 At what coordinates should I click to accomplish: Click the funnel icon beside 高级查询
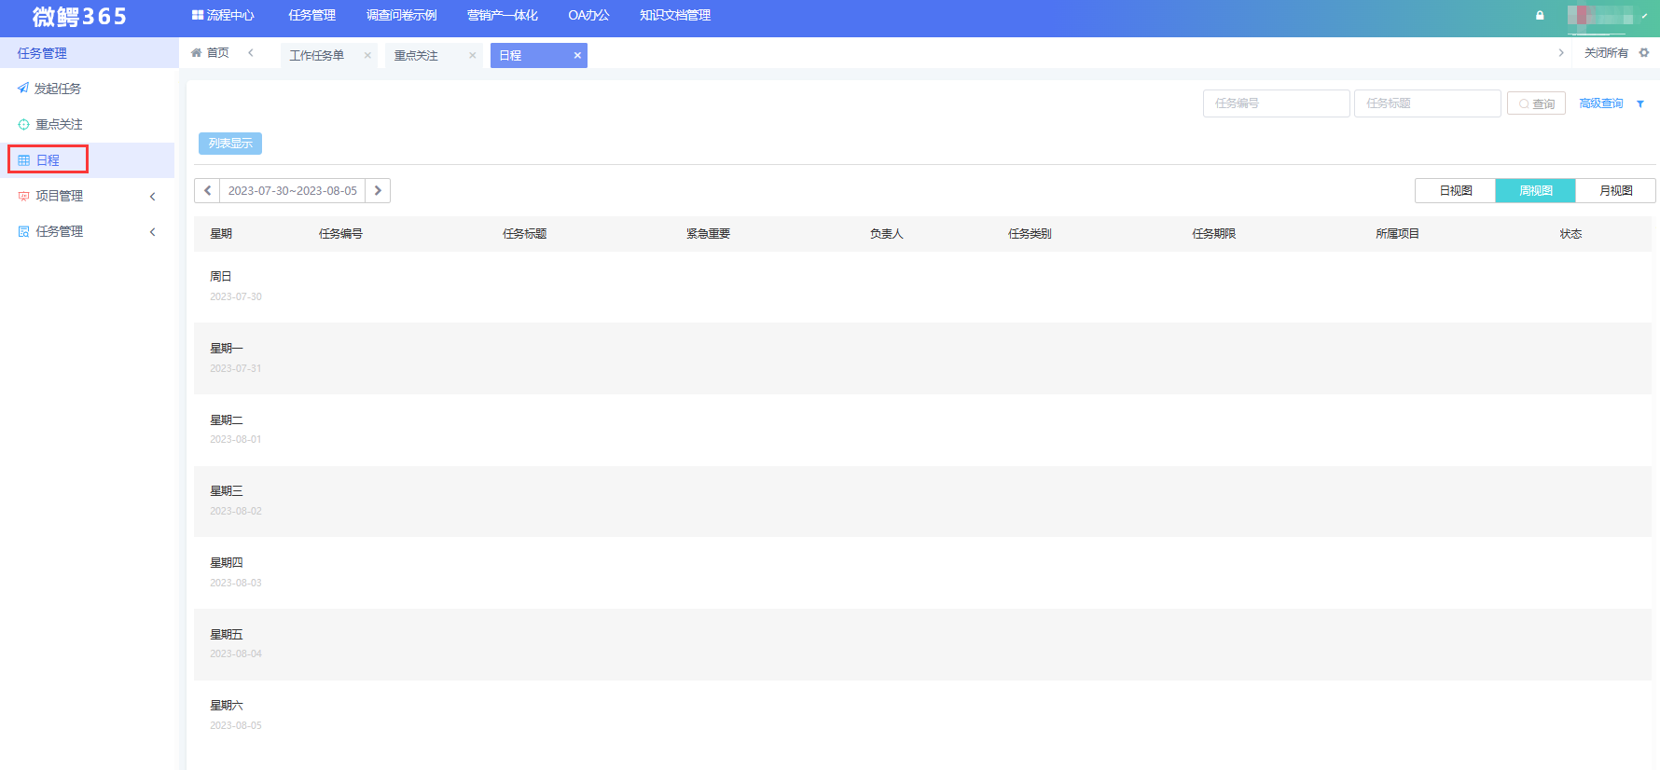1640,103
